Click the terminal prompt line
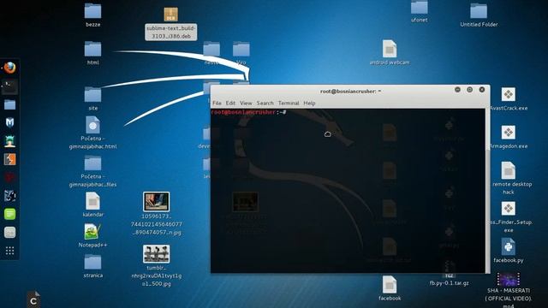 pos(249,112)
